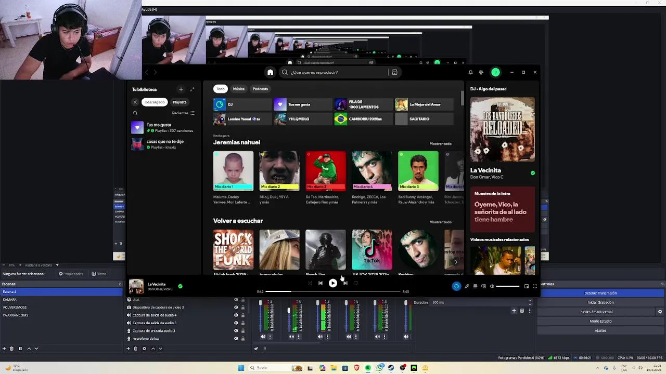The width and height of the screenshot is (666, 374).
Task: Open OBS source properties gear icon
Action: point(144,349)
